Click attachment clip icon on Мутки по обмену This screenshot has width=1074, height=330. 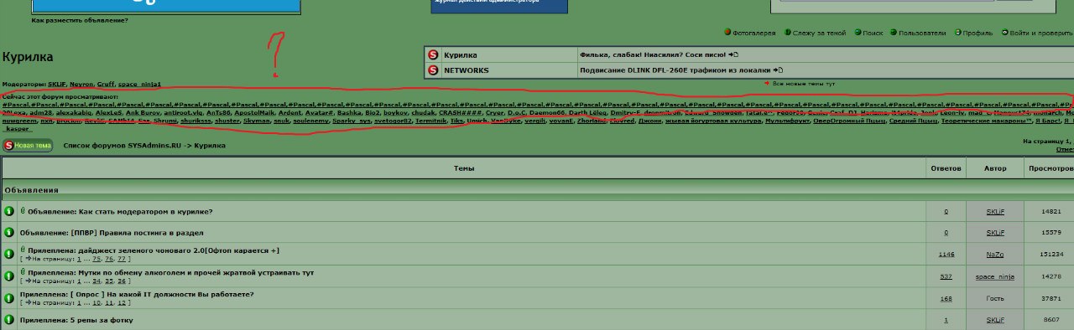23,272
